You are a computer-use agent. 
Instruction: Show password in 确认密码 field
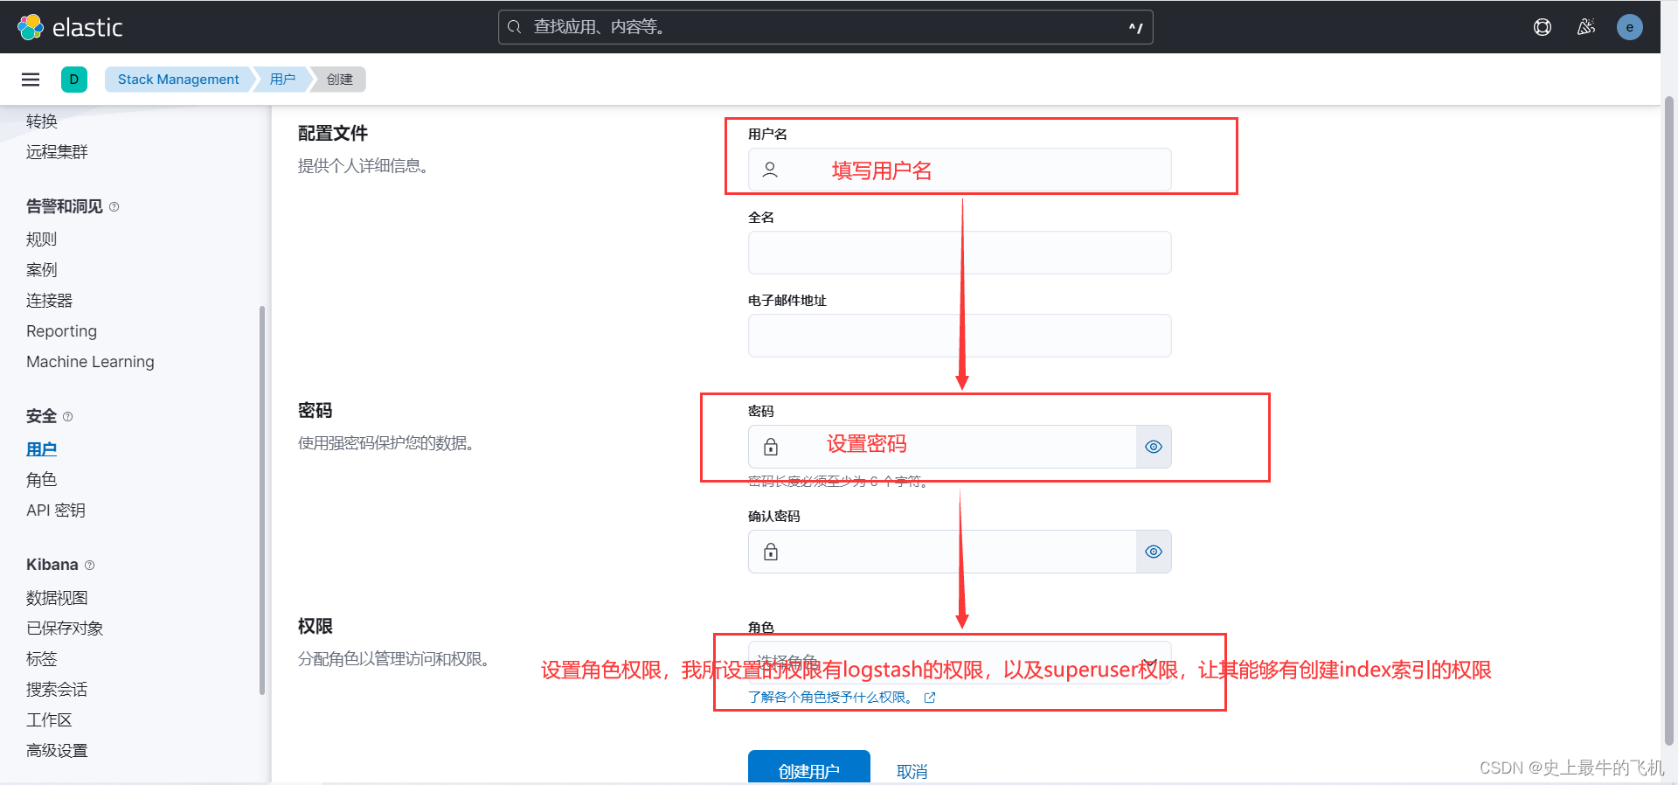coord(1154,552)
